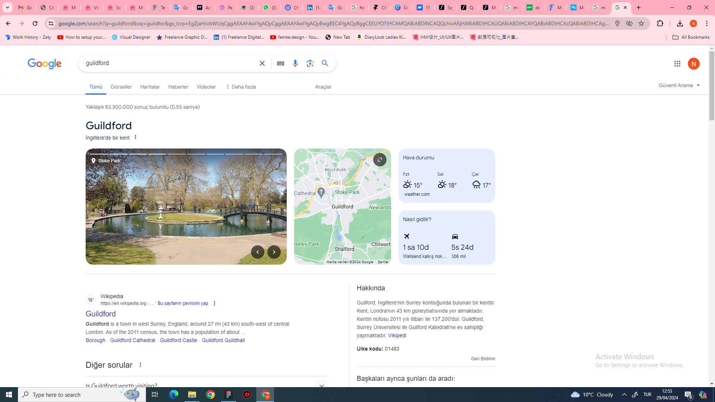
Task: Expand the Guildford map to fullscreen
Action: click(379, 160)
